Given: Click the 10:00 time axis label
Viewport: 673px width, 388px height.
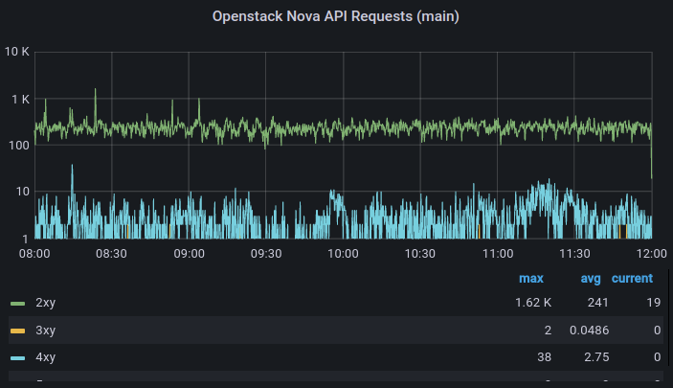Looking at the screenshot, I should [343, 254].
